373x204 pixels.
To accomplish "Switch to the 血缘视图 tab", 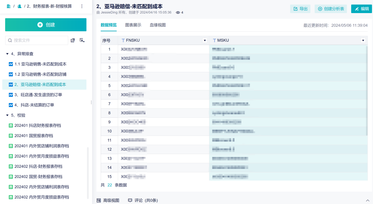I will tap(158, 25).
